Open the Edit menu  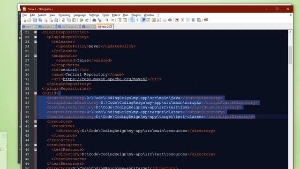[x=32, y=15]
